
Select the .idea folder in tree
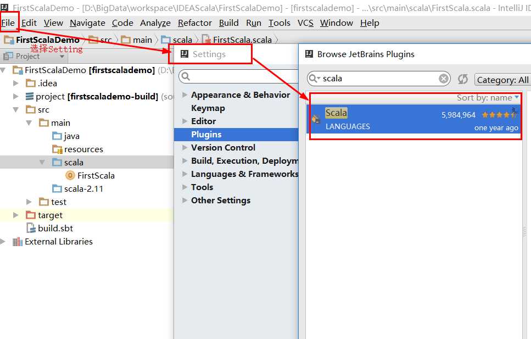coord(41,83)
